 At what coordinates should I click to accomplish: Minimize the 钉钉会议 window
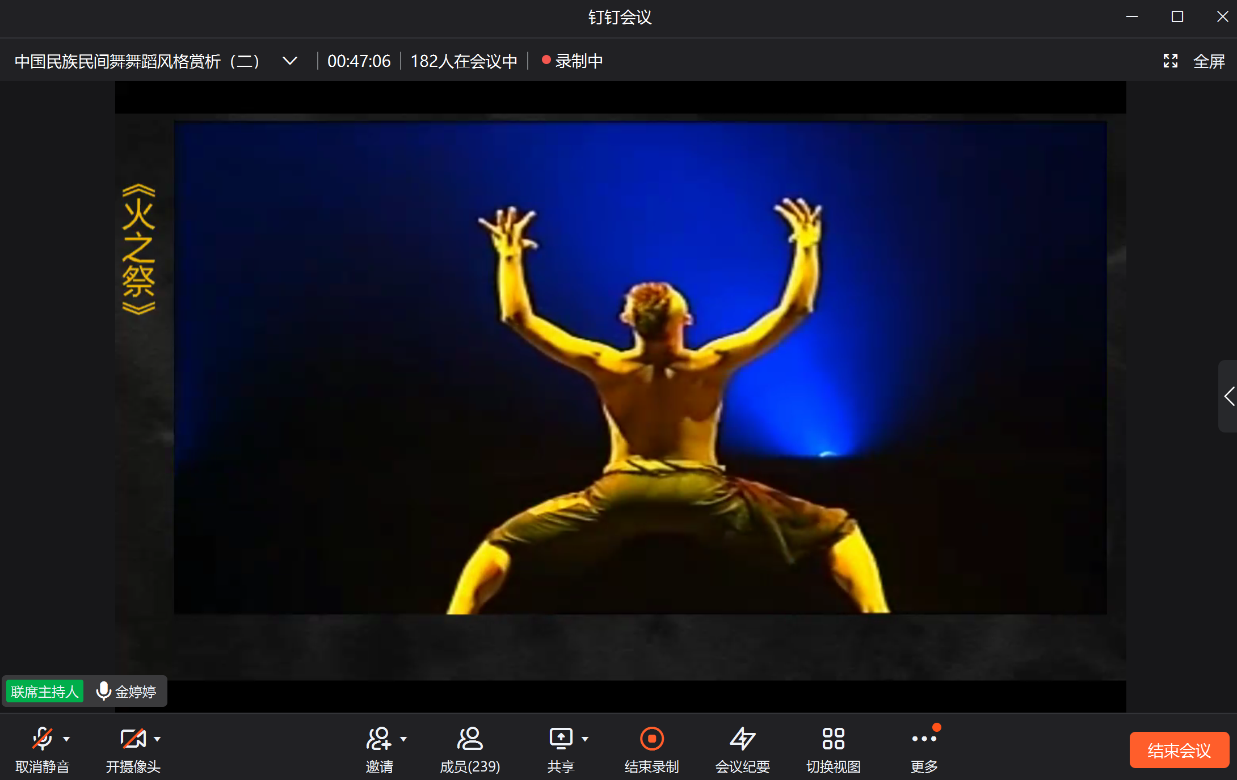1132,17
